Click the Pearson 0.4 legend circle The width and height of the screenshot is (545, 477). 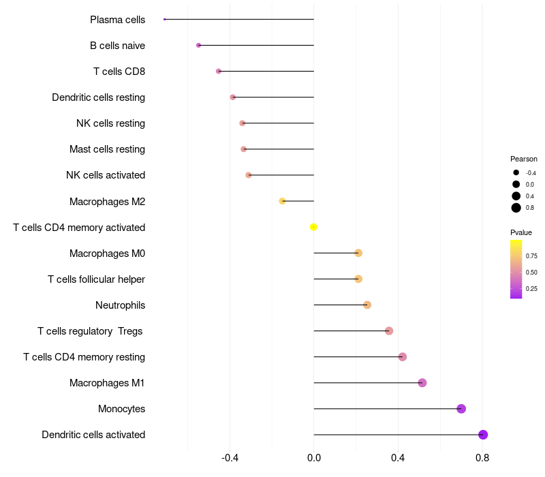pos(516,196)
